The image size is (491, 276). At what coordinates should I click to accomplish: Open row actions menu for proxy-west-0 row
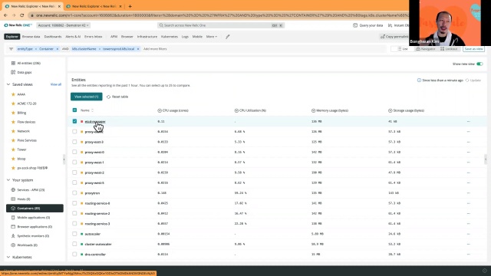pos(469,152)
